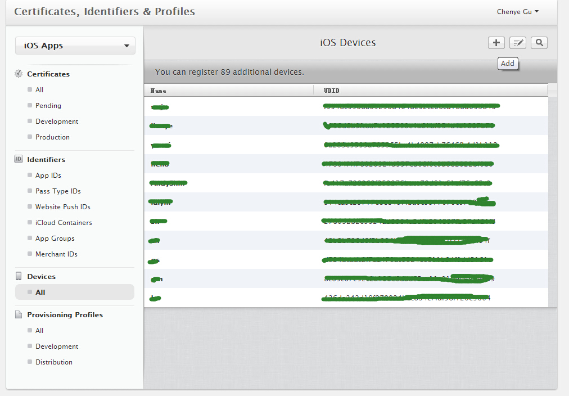
Task: Open the iOS Apps platform dropdown
Action: (75, 46)
